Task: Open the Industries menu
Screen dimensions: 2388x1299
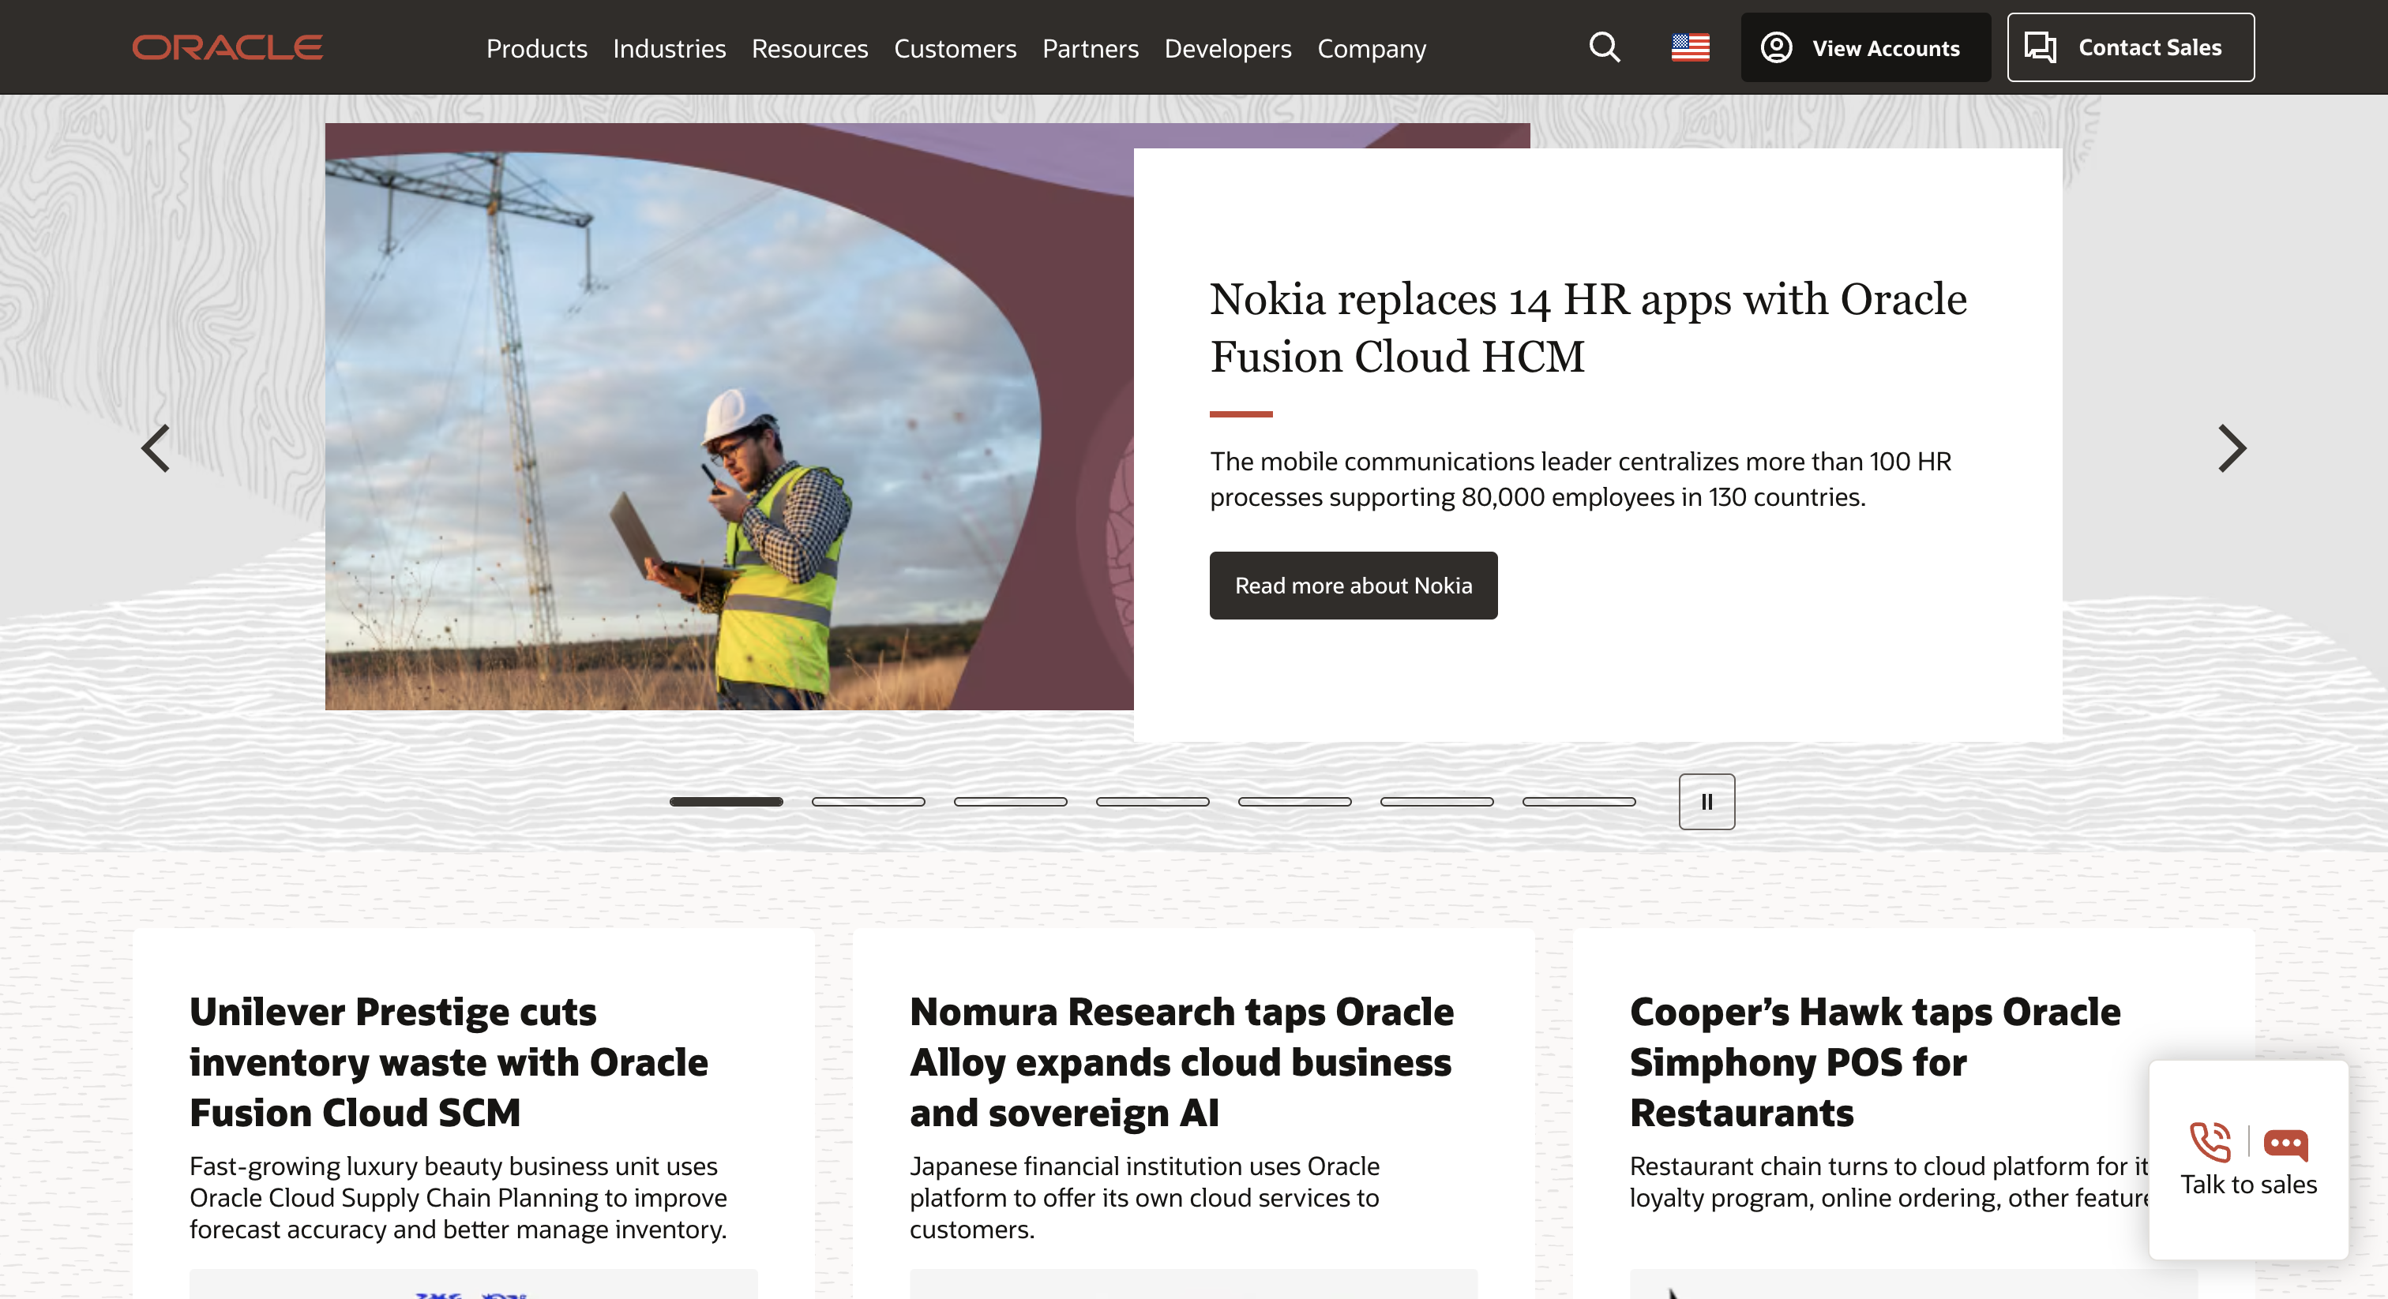Action: click(670, 48)
